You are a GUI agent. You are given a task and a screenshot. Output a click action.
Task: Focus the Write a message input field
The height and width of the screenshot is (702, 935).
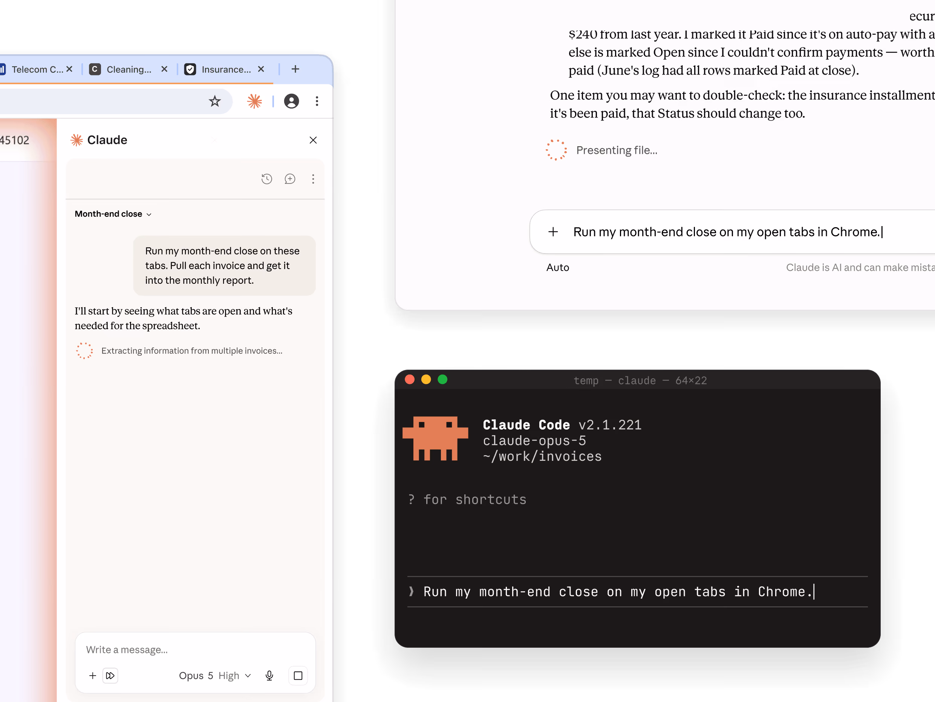[195, 650]
